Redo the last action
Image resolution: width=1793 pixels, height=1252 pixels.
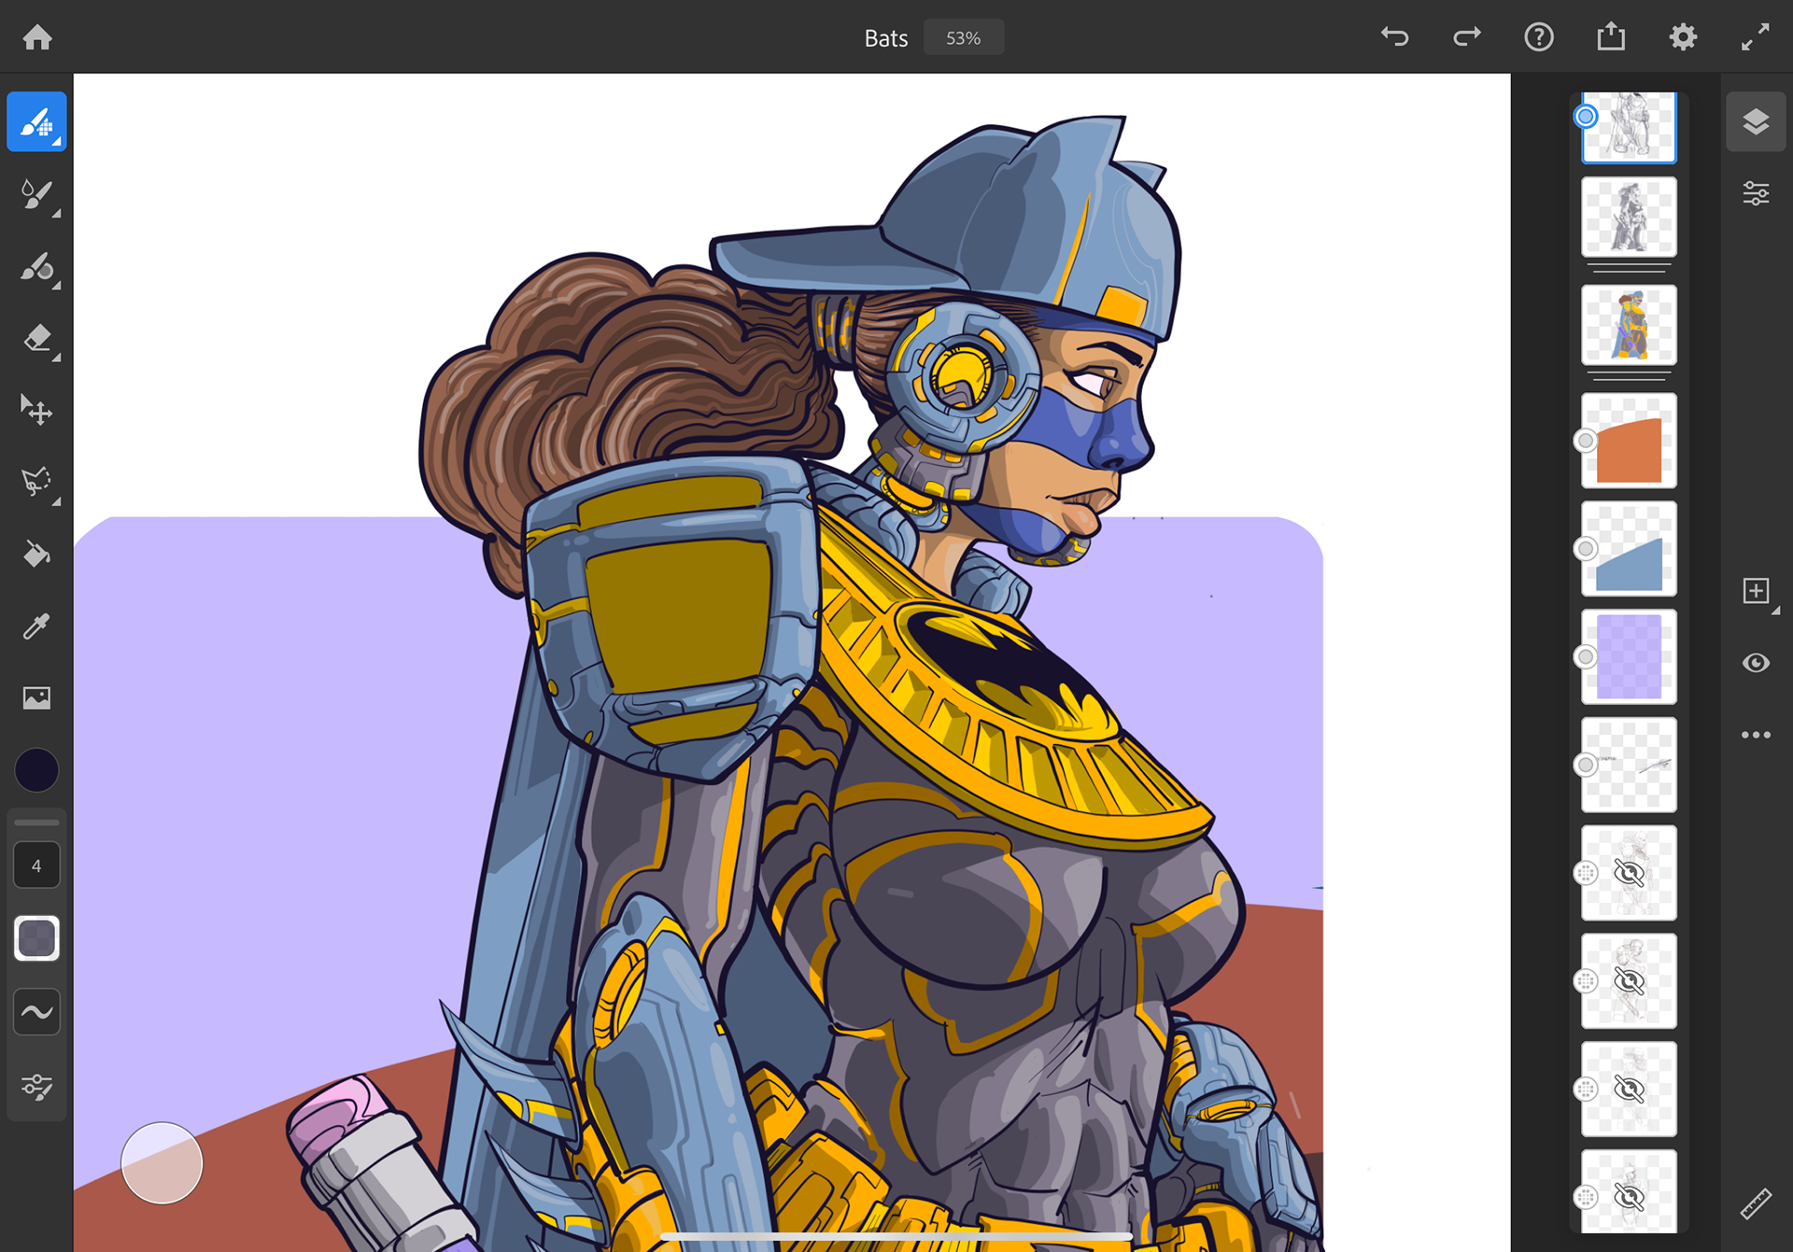pos(1467,37)
